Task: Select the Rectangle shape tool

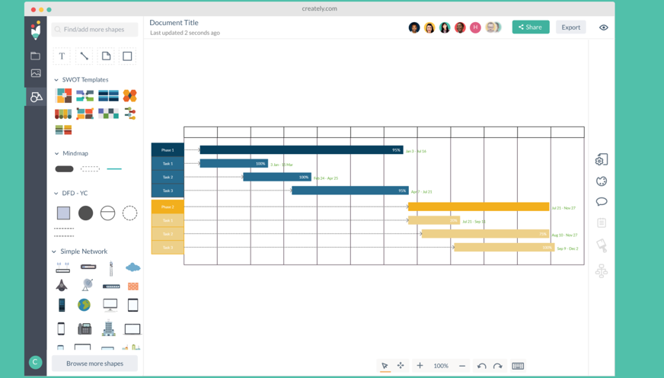Action: 127,56
